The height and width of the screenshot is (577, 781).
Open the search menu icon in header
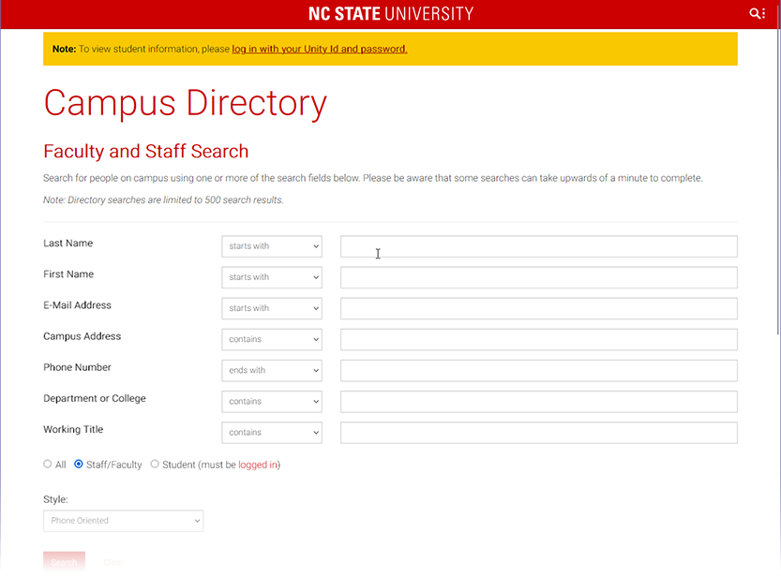(758, 13)
